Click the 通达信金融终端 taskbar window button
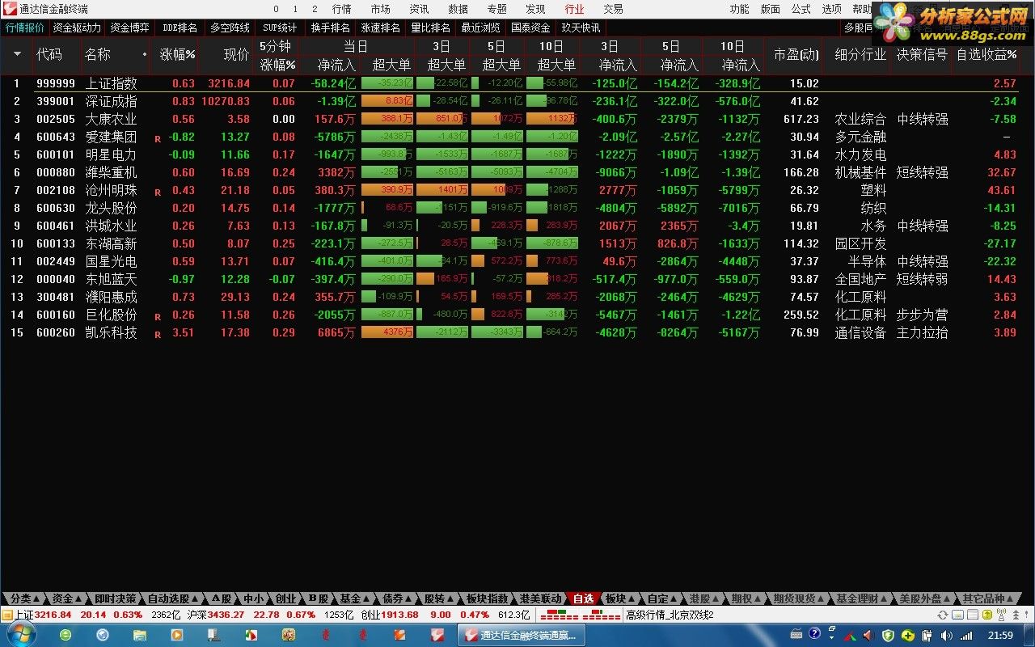The image size is (1035, 647). pyautogui.click(x=521, y=635)
